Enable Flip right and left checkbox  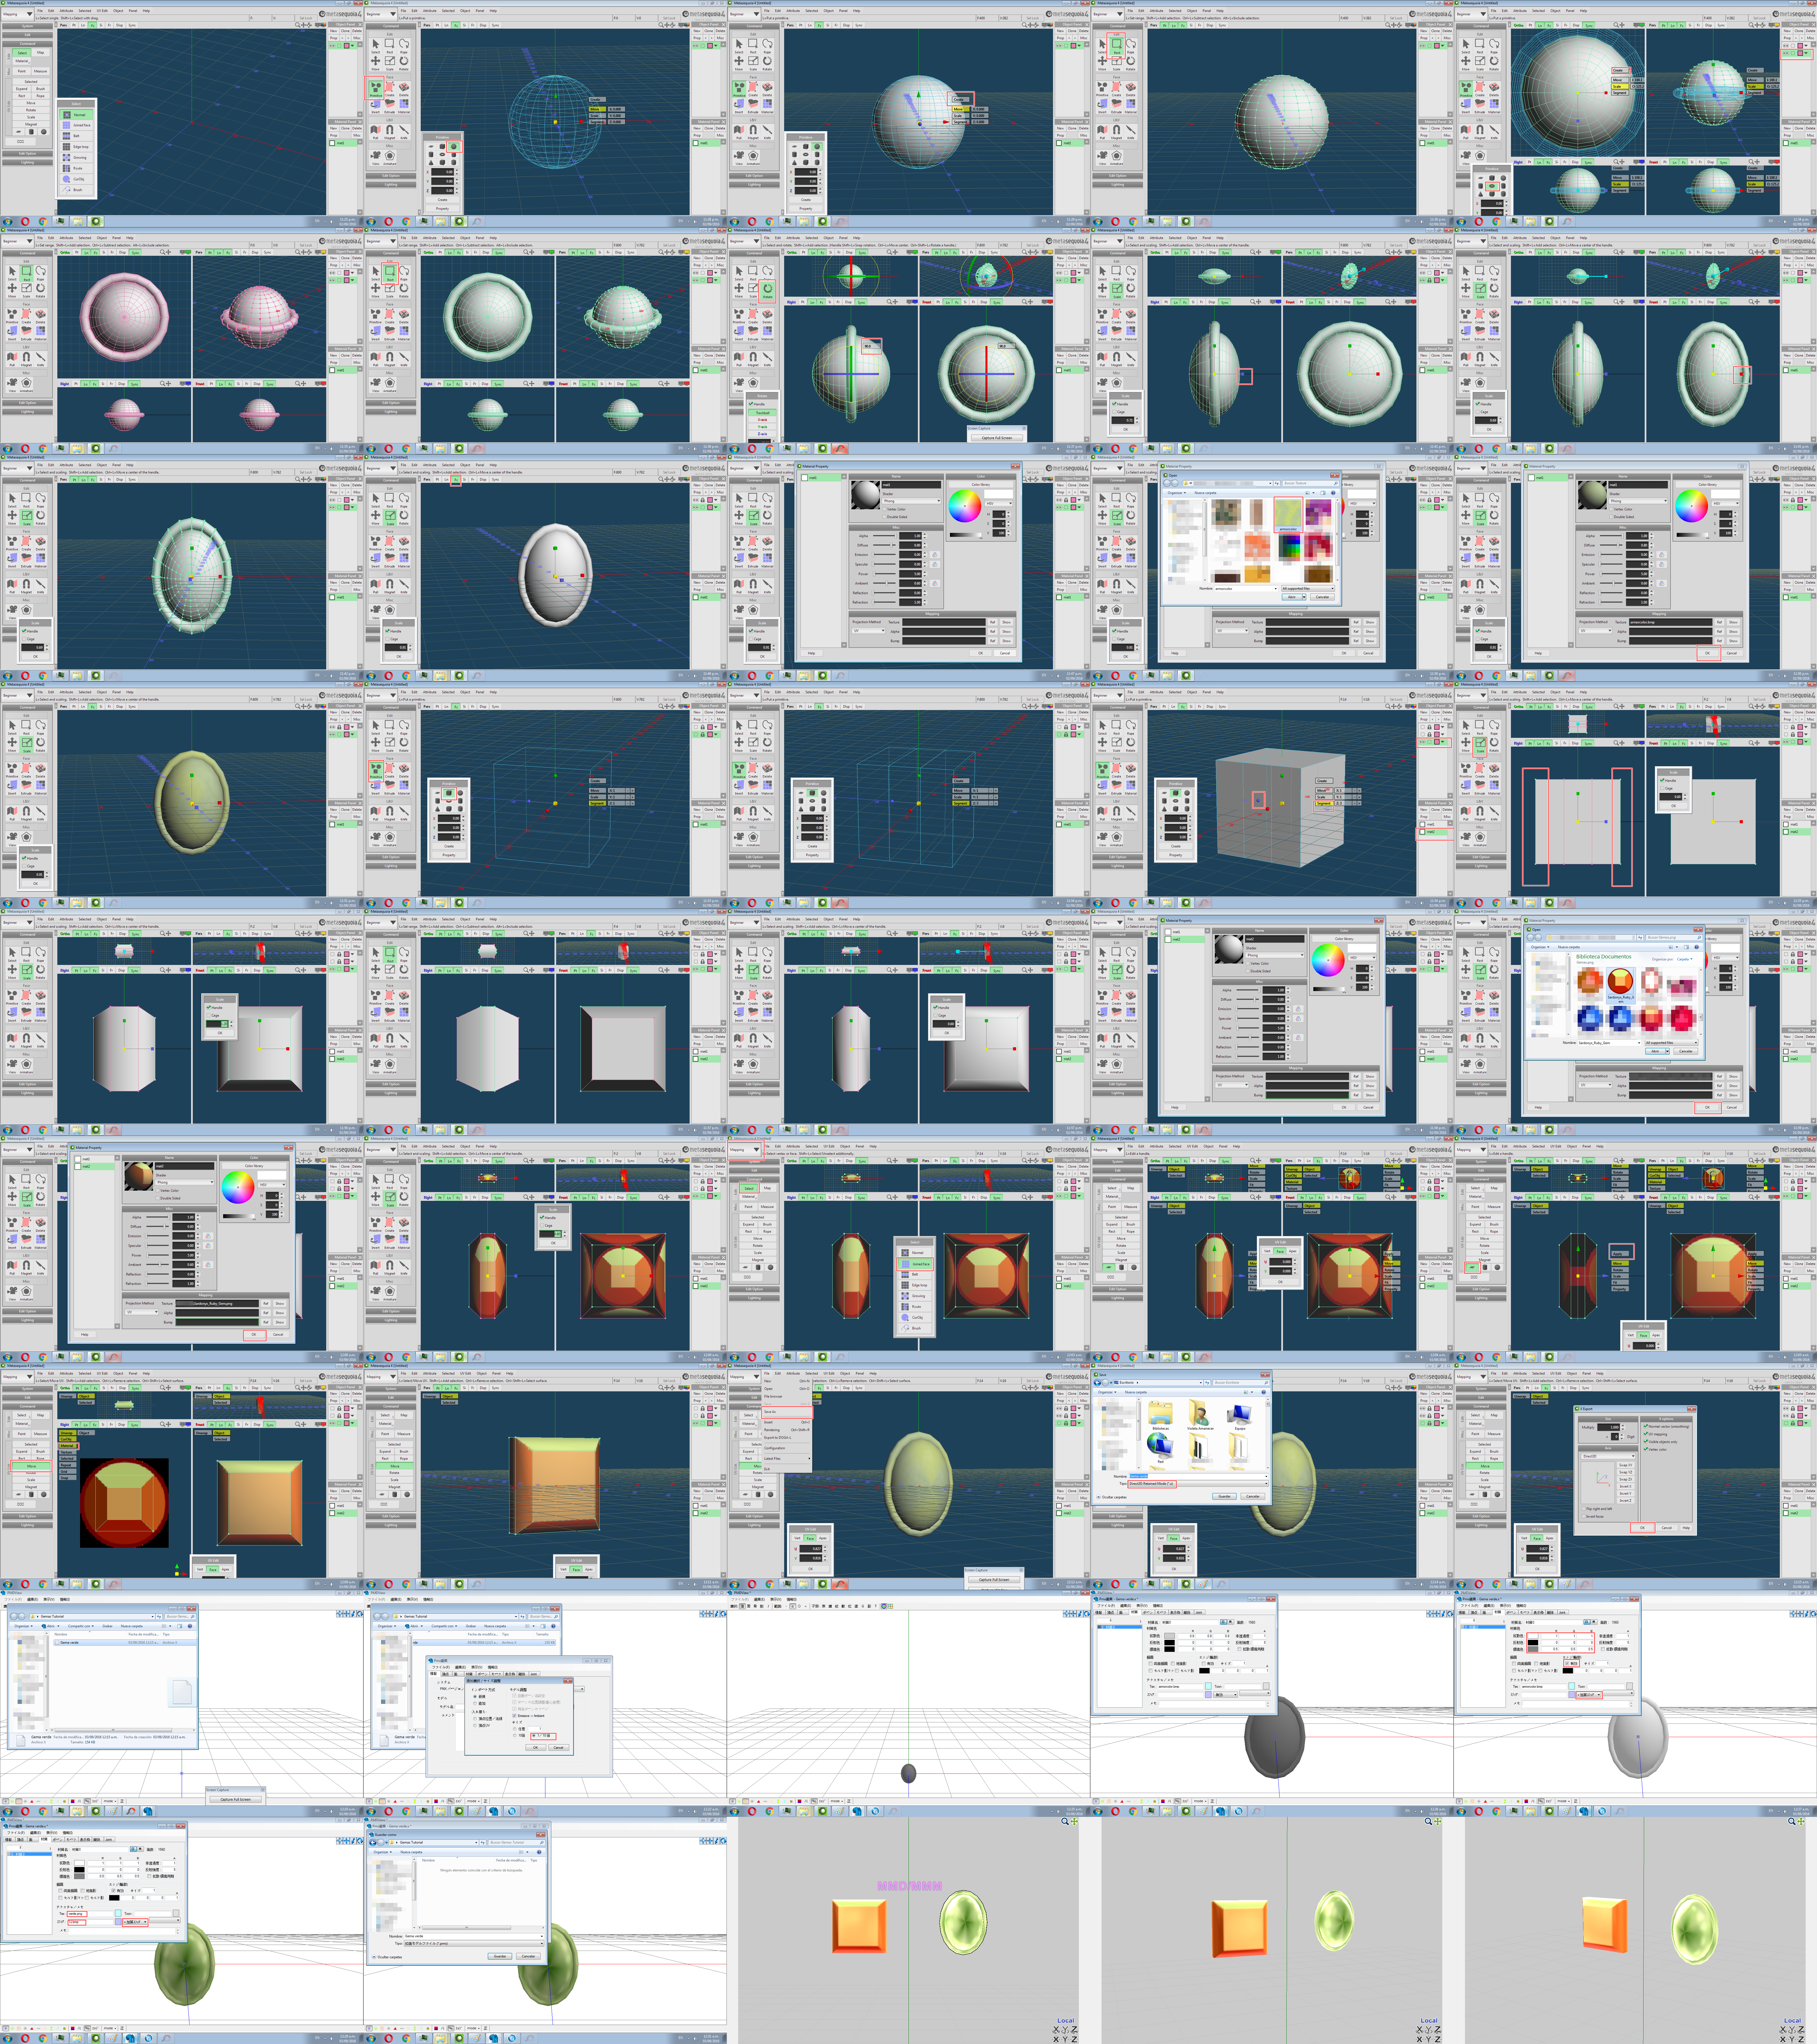(1584, 1509)
